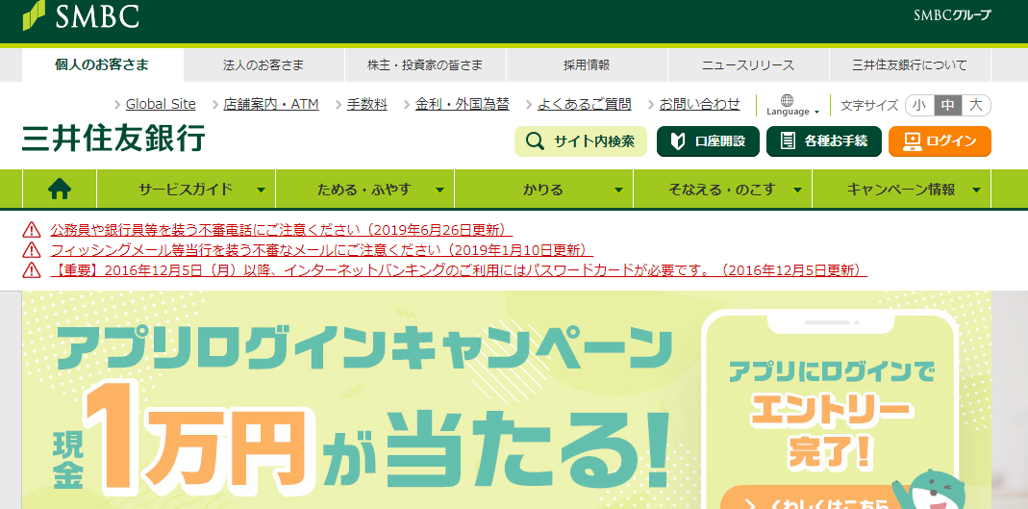Image resolution: width=1028 pixels, height=509 pixels.
Task: Open 店舗案内・ATM link
Action: [x=271, y=104]
